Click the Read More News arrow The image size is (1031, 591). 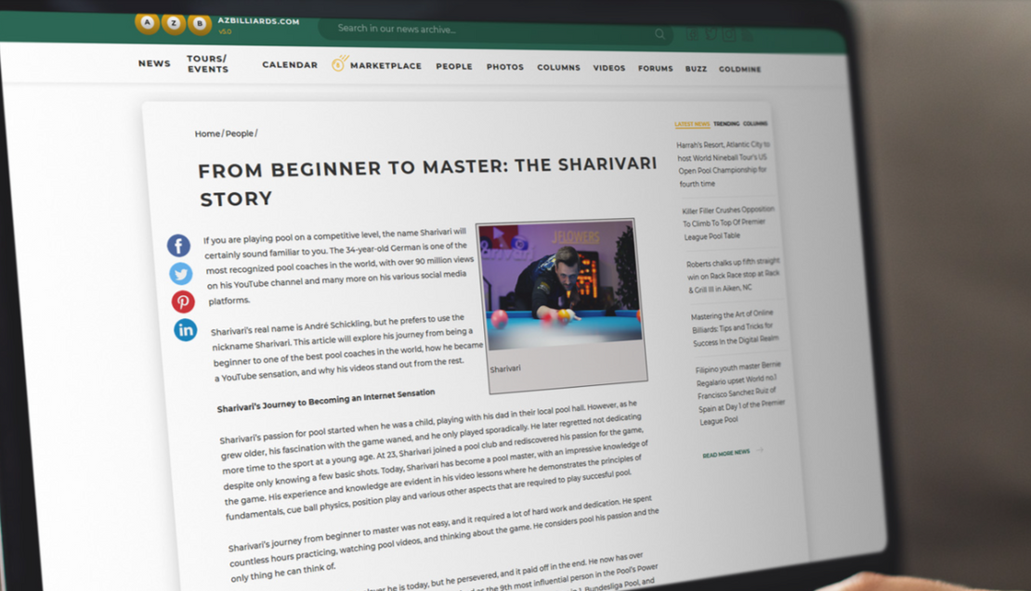(x=760, y=451)
